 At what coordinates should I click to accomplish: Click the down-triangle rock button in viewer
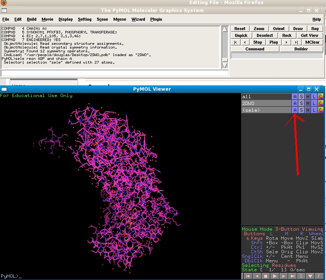click(x=310, y=276)
